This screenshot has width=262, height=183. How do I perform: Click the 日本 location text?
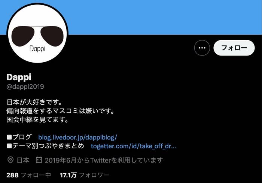click(23, 160)
